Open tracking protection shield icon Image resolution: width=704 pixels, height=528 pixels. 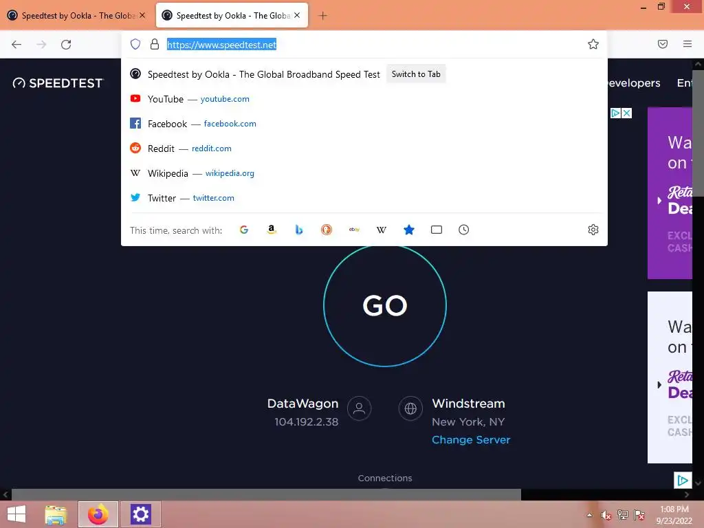(135, 44)
